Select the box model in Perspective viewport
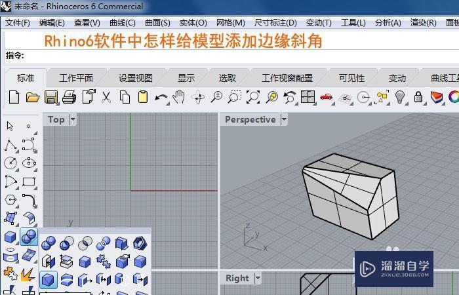459x295 pixels. coord(350,195)
